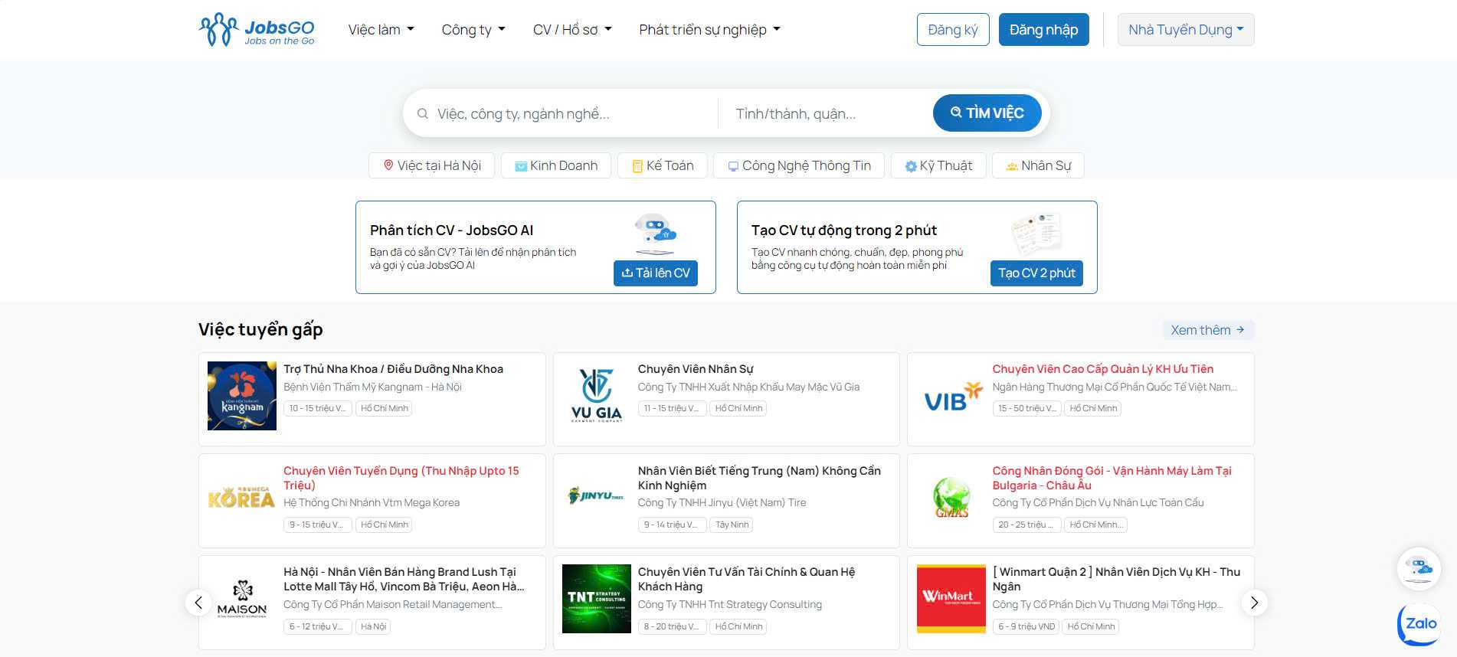The height and width of the screenshot is (657, 1457).
Task: Click the JobsGO logo
Action: click(x=257, y=30)
